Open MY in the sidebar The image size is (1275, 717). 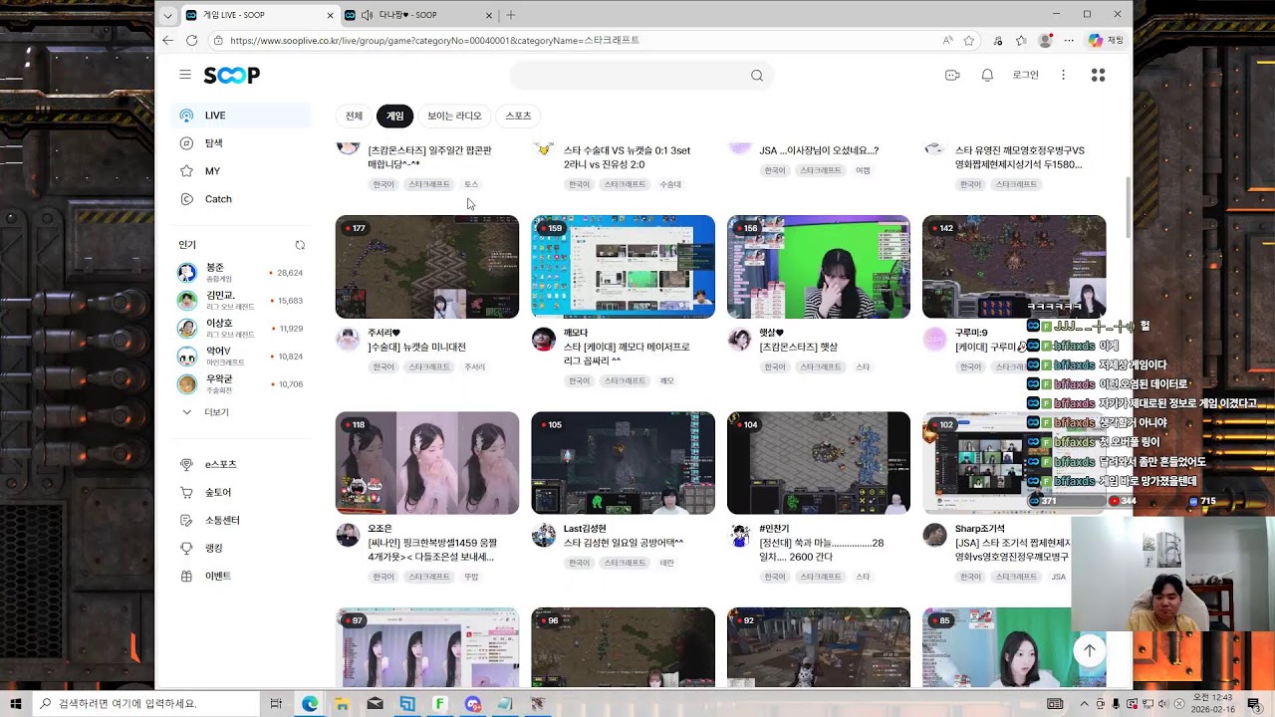(x=241, y=171)
